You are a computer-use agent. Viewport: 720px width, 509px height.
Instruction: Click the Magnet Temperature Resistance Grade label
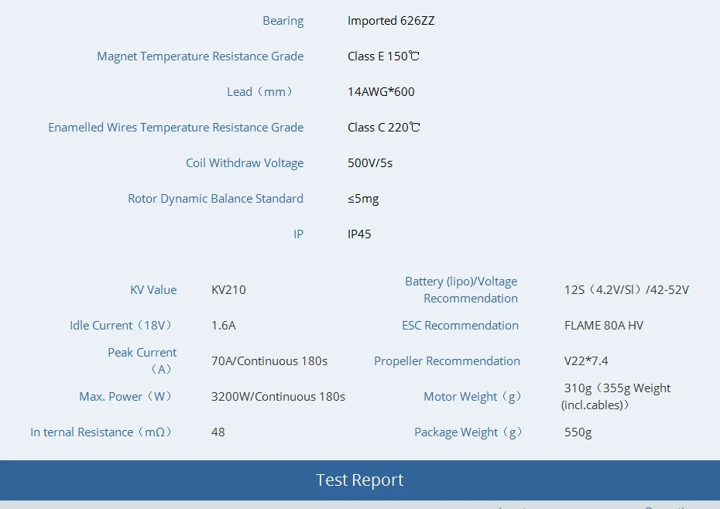click(x=200, y=56)
